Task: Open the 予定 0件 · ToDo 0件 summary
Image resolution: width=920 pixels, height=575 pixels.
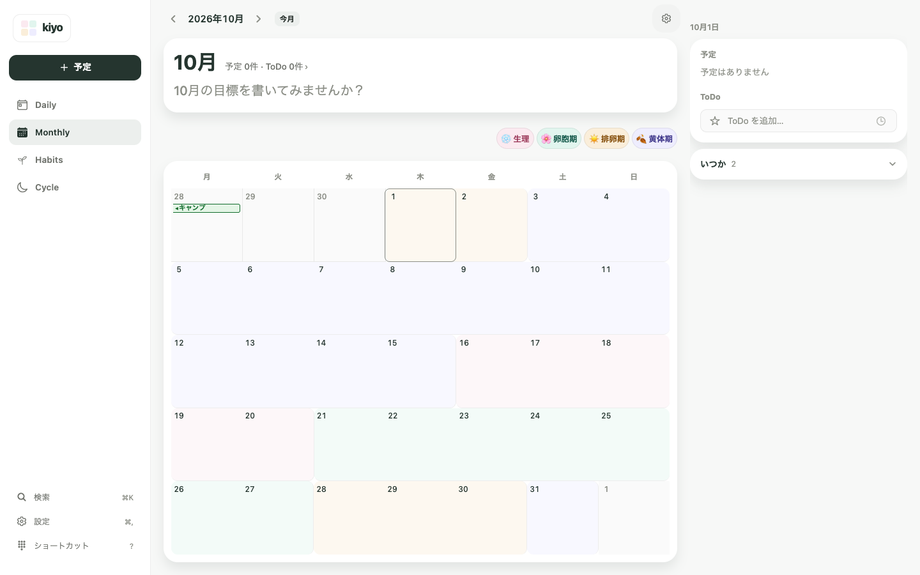Action: tap(266, 66)
